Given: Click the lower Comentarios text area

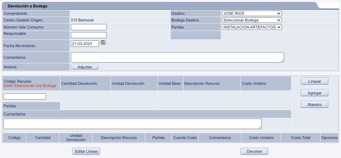Looking at the screenshot, I should coord(133,124).
